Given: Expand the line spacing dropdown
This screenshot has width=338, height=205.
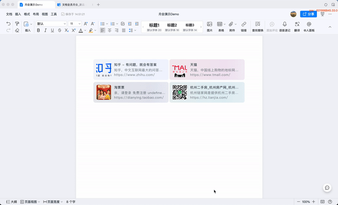Looking at the screenshot, I should (135, 30).
